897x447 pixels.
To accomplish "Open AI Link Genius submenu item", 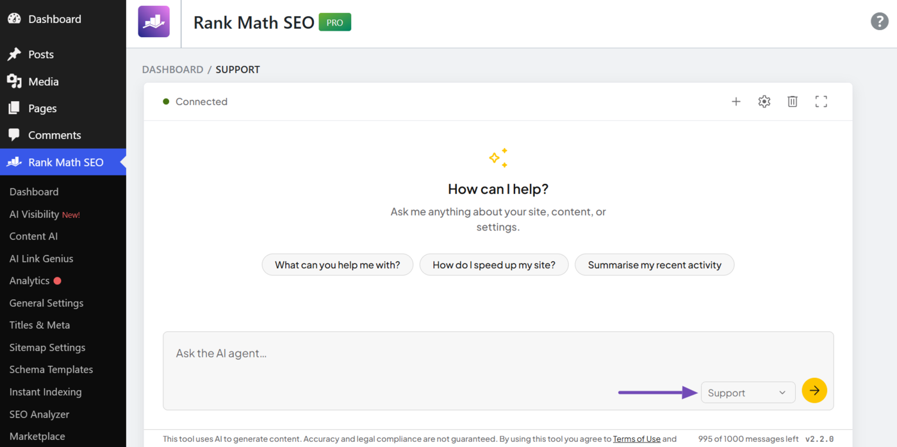I will pos(41,259).
